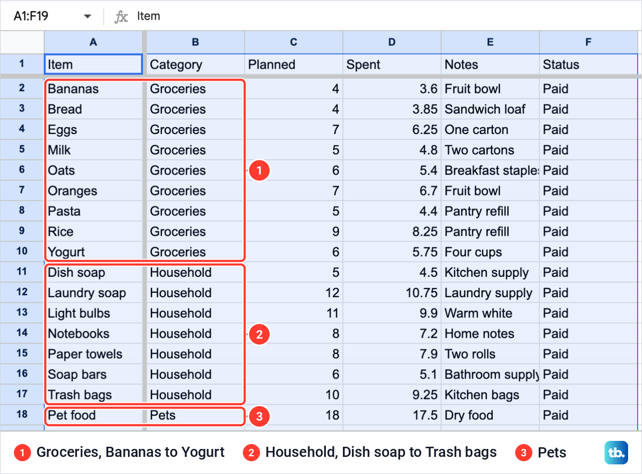This screenshot has height=474, width=642.
Task: Select the Notebooks cell
Action: click(94, 333)
